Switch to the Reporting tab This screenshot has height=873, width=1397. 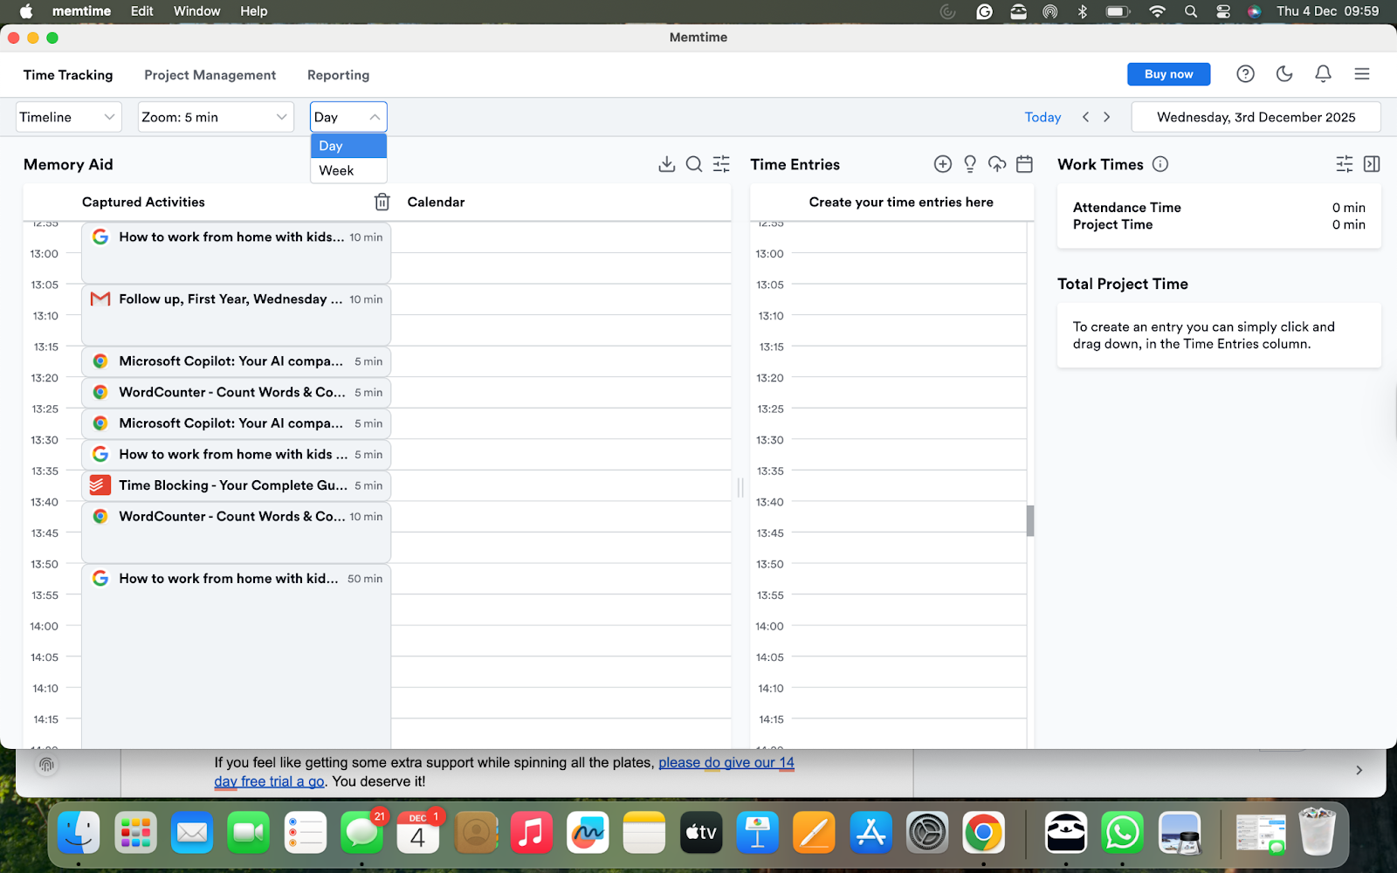(338, 75)
